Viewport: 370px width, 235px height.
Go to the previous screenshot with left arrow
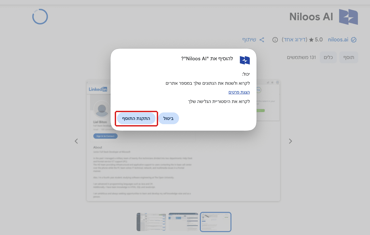[76, 141]
